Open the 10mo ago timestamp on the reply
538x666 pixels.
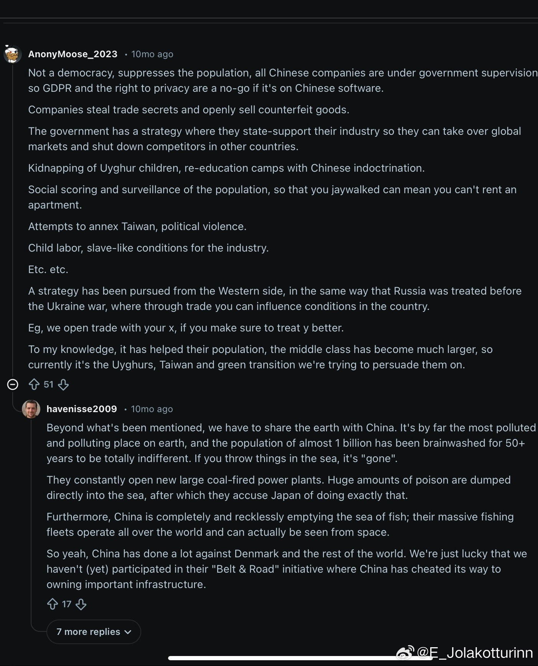coord(152,409)
